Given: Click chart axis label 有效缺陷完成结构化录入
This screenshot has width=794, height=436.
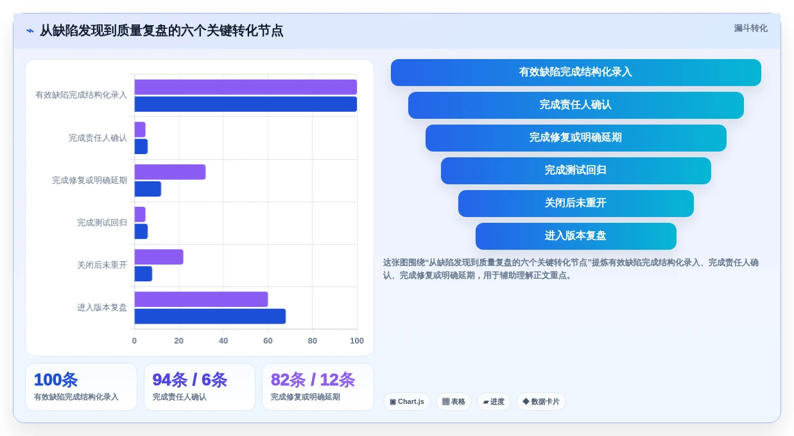Looking at the screenshot, I should [x=81, y=95].
